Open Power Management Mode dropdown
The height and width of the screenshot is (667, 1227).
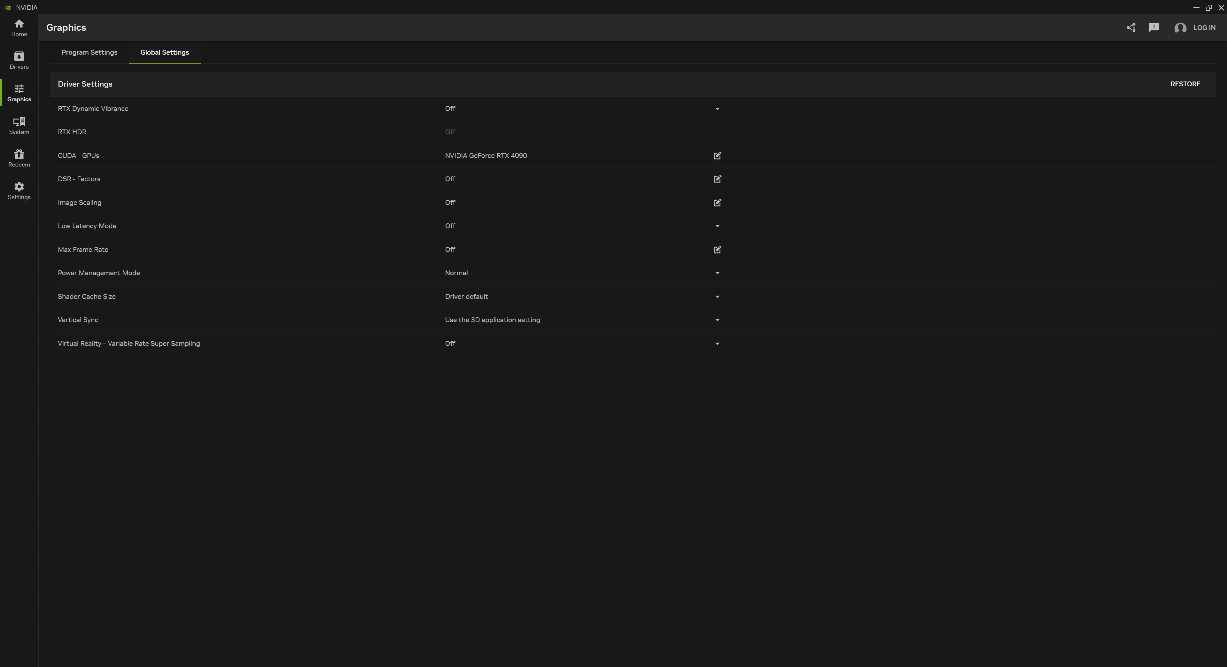point(717,273)
